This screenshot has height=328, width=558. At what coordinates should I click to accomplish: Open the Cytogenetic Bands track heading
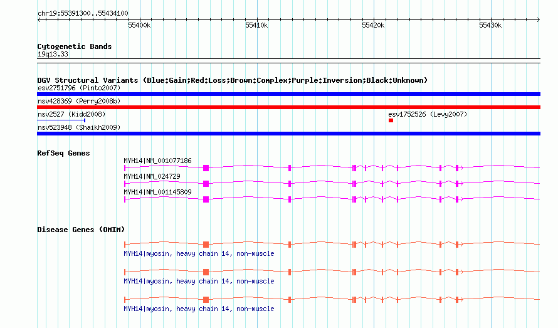pyautogui.click(x=75, y=46)
